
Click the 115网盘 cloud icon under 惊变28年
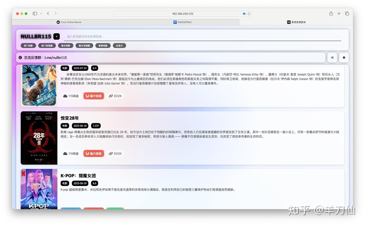click(65, 153)
